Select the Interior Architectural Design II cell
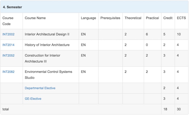This screenshot has height=115, width=189. 51,34
